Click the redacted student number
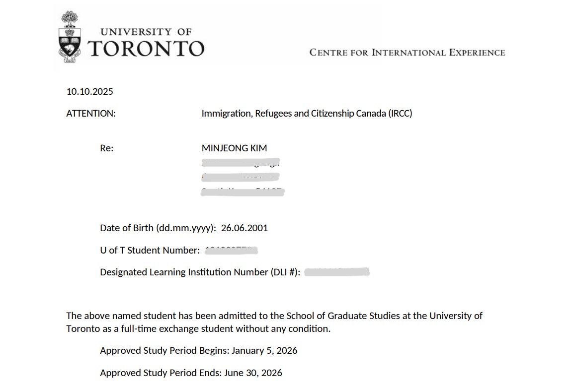Screen dimensions: 572x387 click(231, 251)
